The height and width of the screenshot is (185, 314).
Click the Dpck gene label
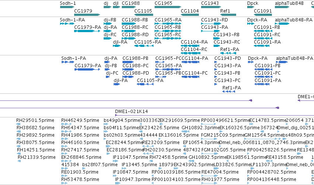(253, 3)
